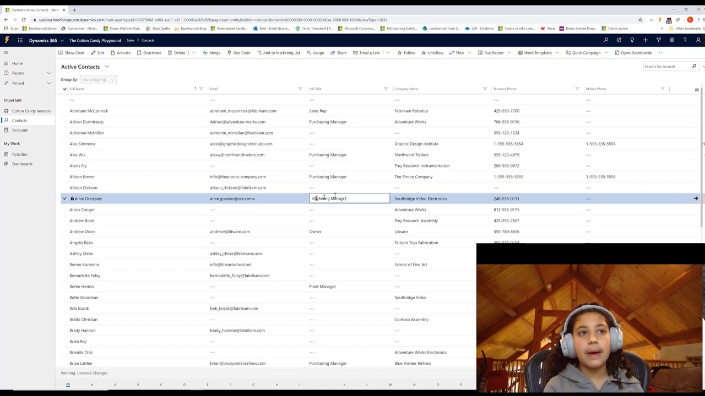Click the Open Dashboards command
Image resolution: width=705 pixels, height=396 pixels.
tap(633, 53)
